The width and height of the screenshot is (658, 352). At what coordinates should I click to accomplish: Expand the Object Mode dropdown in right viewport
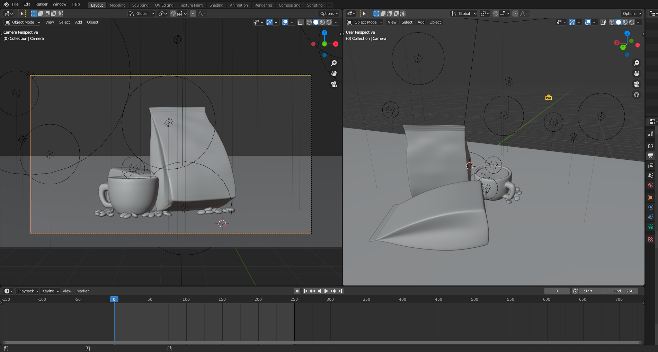point(365,22)
